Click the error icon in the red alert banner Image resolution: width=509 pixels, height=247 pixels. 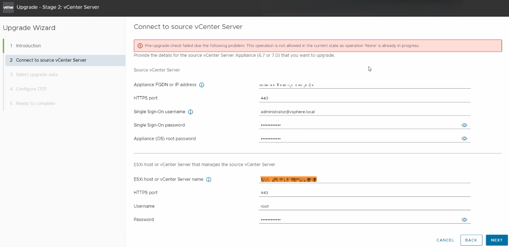(x=140, y=46)
